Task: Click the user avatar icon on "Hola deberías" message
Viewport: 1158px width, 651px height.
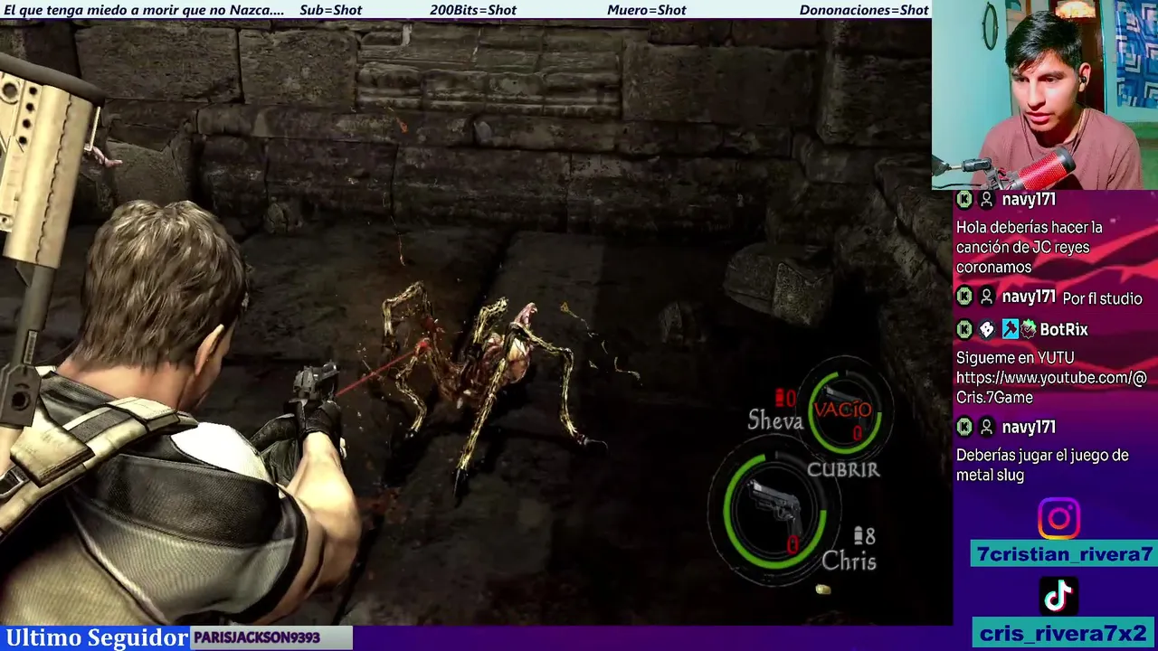Action: (x=987, y=200)
